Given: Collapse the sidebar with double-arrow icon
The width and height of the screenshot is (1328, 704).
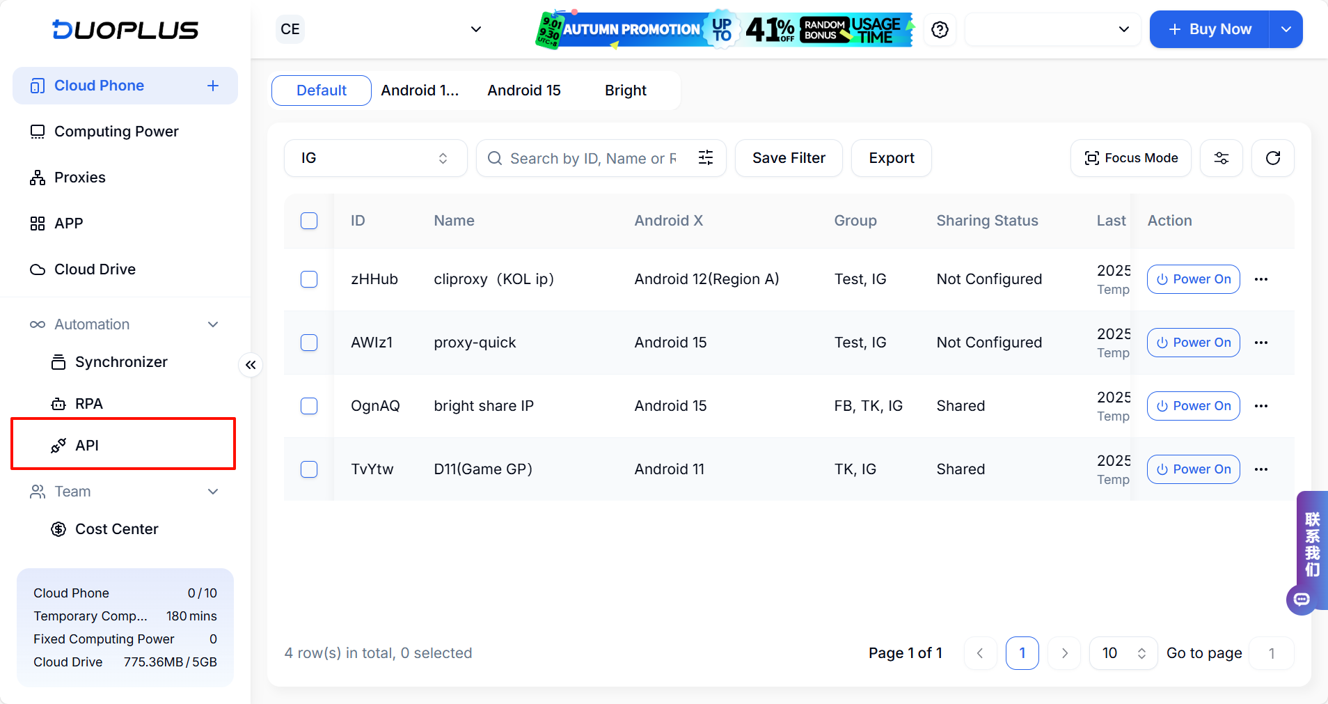Looking at the screenshot, I should (251, 365).
